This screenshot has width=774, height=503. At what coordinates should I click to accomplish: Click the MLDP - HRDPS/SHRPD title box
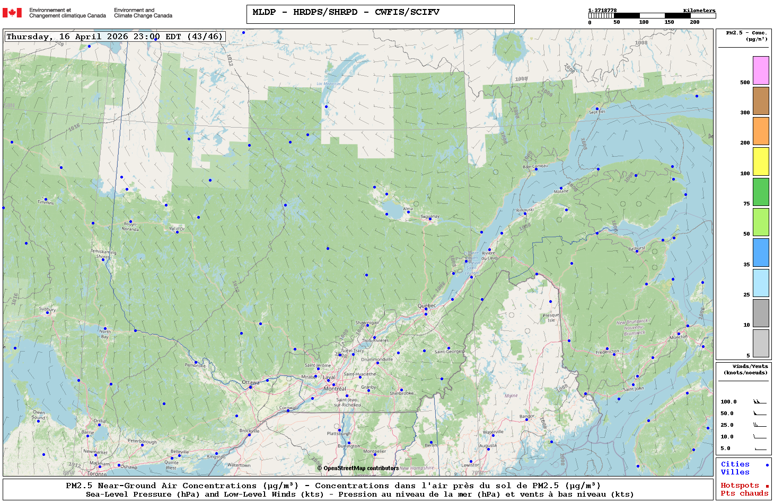380,14
